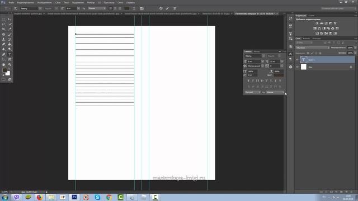Hide the text layer visibility eye
The image size is (358, 201).
pyautogui.click(x=297, y=60)
